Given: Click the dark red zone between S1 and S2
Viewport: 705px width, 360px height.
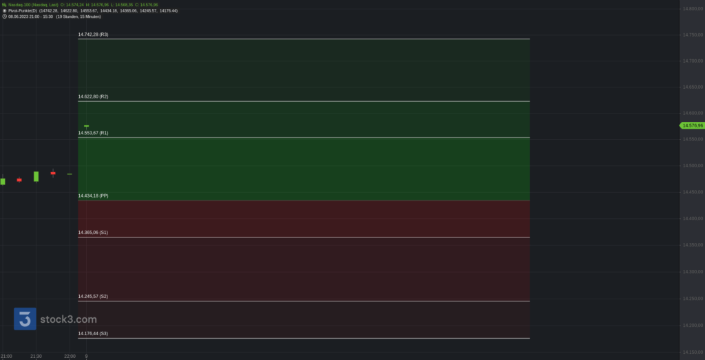Looking at the screenshot, I should click(304, 268).
